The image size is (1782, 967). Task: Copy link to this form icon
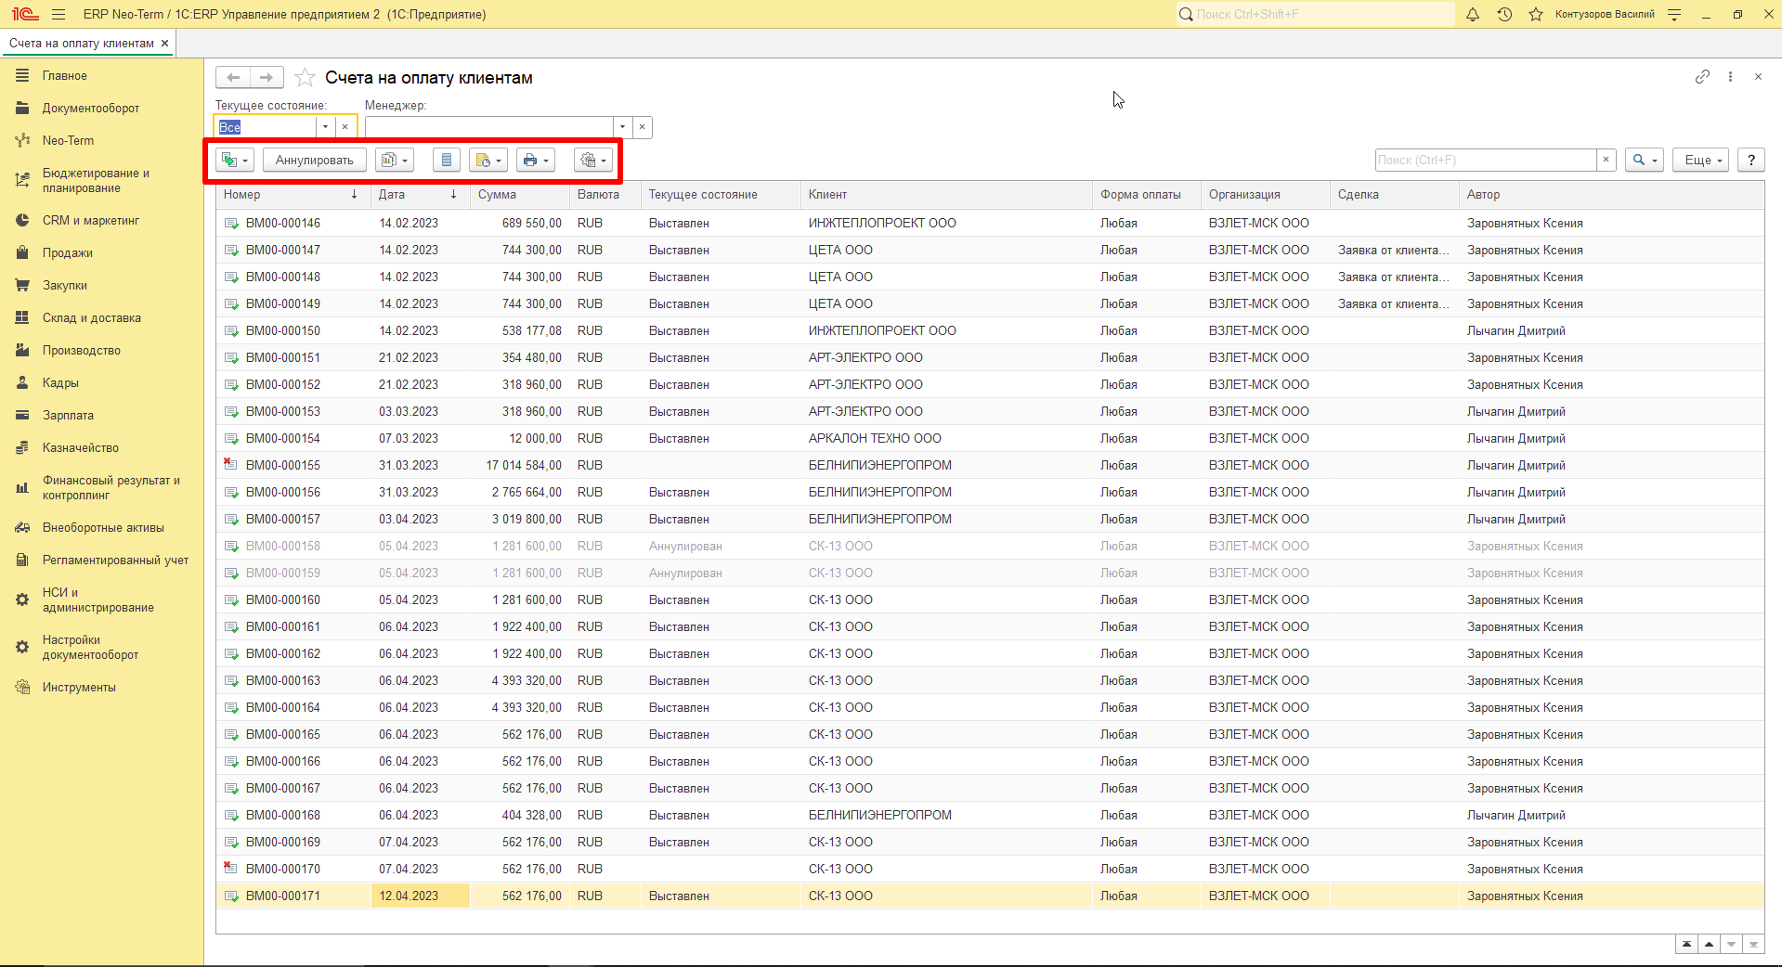1702,77
